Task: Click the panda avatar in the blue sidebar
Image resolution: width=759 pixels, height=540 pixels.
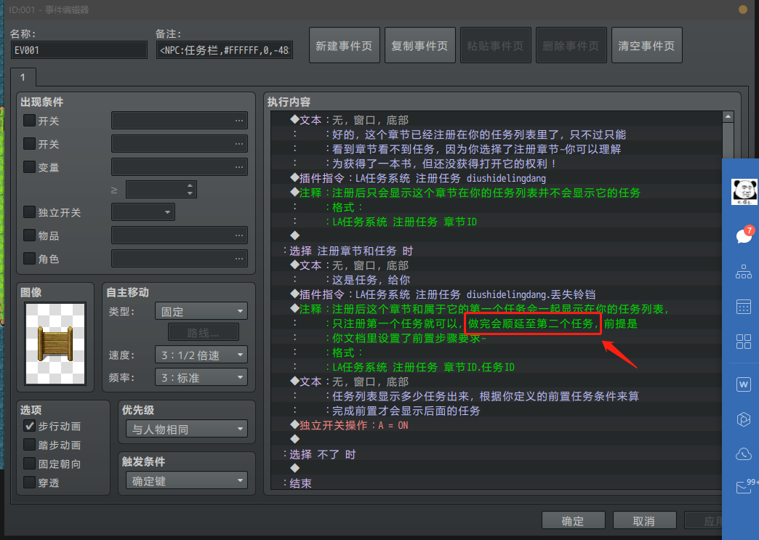Action: [x=744, y=192]
